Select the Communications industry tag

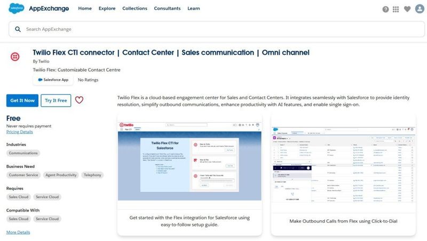click(23, 153)
